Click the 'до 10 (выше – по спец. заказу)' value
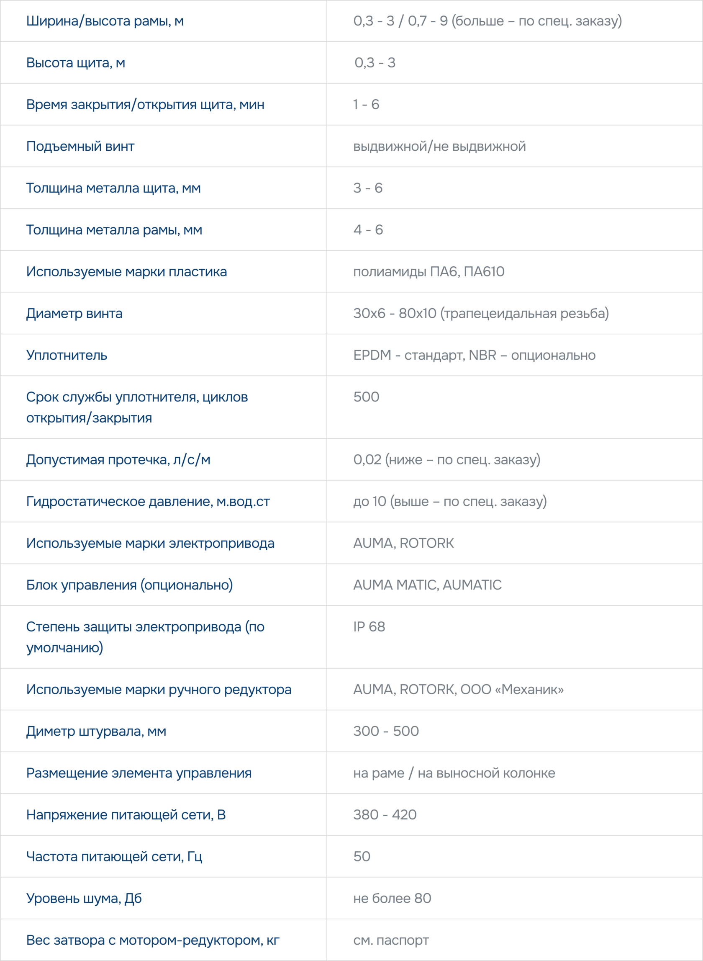The width and height of the screenshot is (703, 961). (x=450, y=501)
